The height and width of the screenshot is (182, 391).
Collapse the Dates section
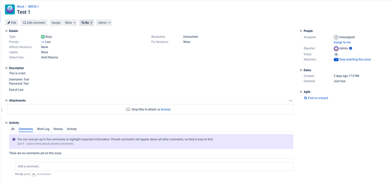[x=301, y=70]
